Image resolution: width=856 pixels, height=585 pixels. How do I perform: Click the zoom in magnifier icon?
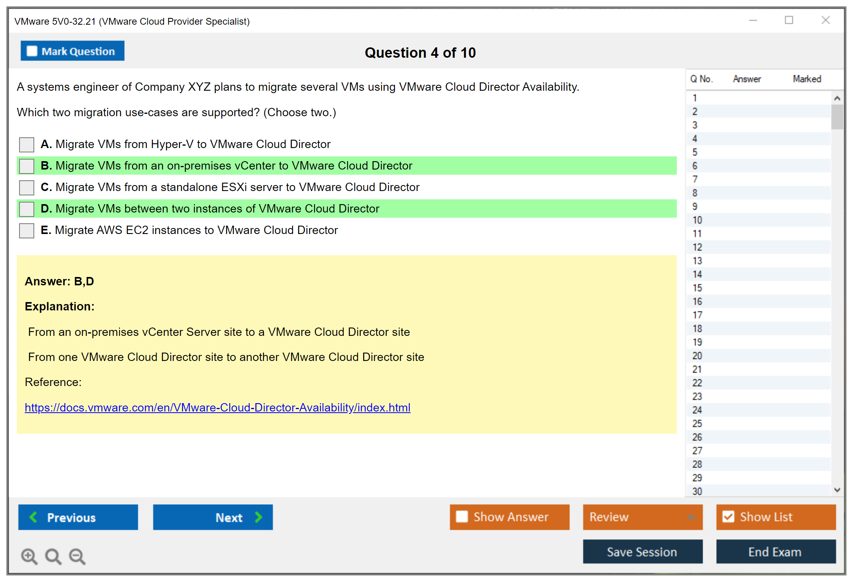tap(29, 556)
